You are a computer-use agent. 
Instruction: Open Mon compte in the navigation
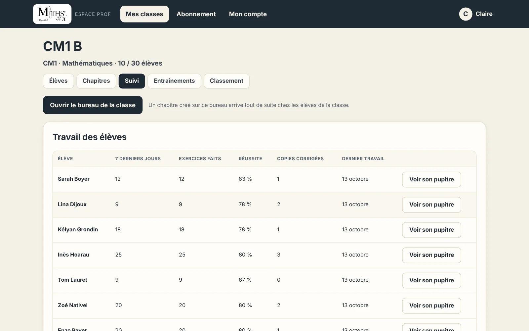click(x=248, y=14)
